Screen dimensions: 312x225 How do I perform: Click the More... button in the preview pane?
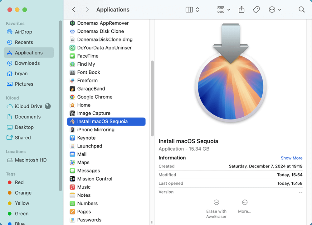245,205
